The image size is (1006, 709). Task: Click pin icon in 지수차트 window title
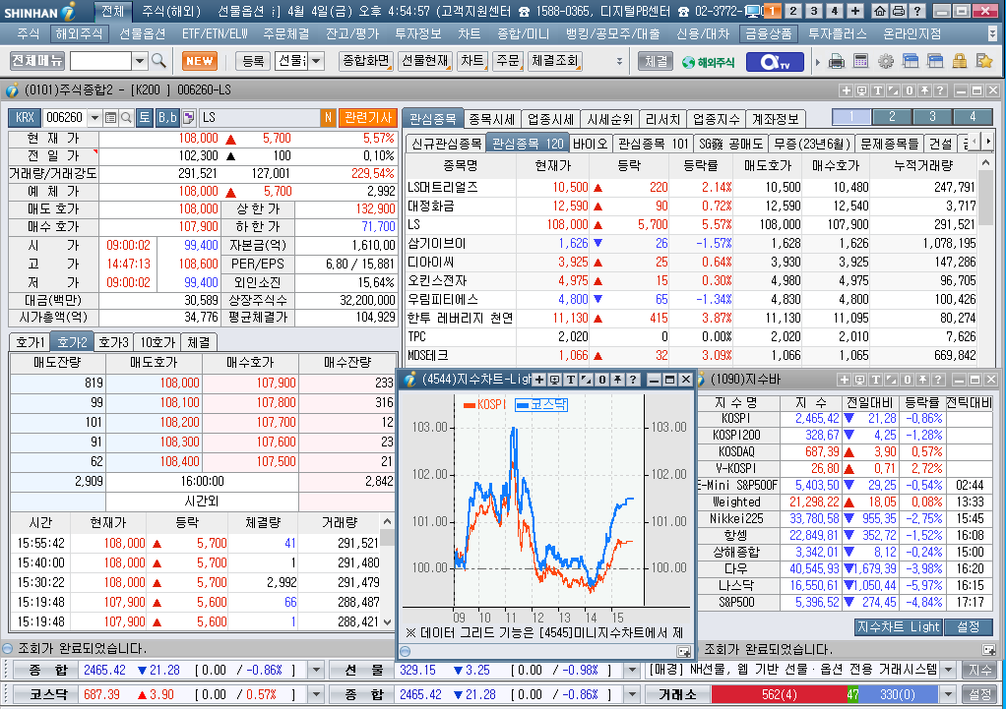pos(617,380)
